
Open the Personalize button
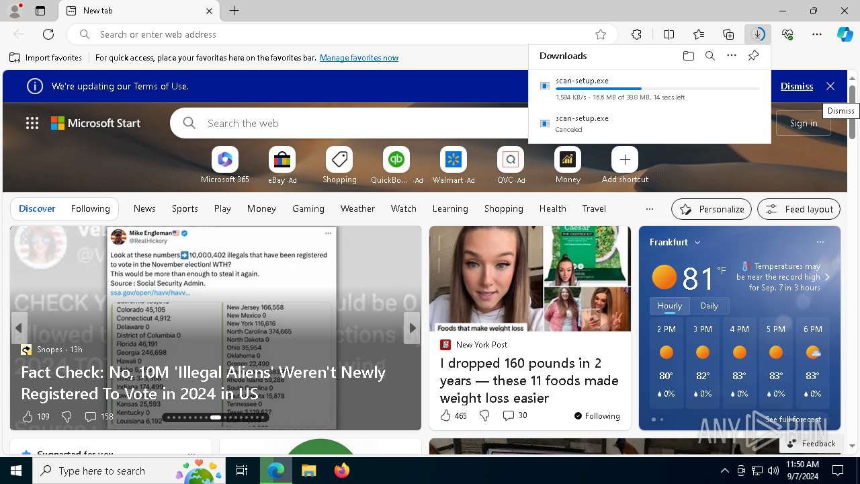(x=712, y=209)
